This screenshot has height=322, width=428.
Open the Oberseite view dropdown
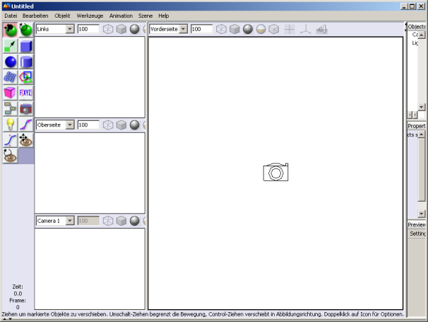[70, 125]
